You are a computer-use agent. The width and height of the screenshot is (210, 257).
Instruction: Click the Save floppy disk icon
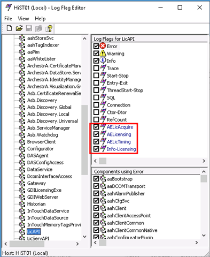29,28
